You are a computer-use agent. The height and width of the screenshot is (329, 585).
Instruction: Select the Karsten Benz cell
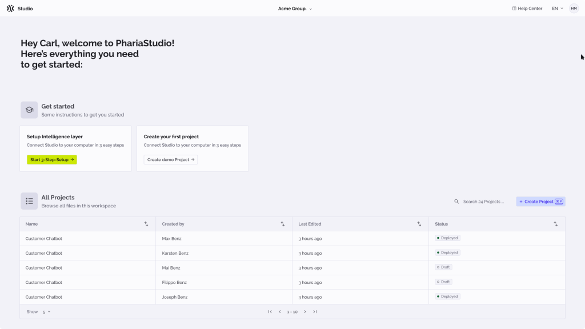(224, 253)
